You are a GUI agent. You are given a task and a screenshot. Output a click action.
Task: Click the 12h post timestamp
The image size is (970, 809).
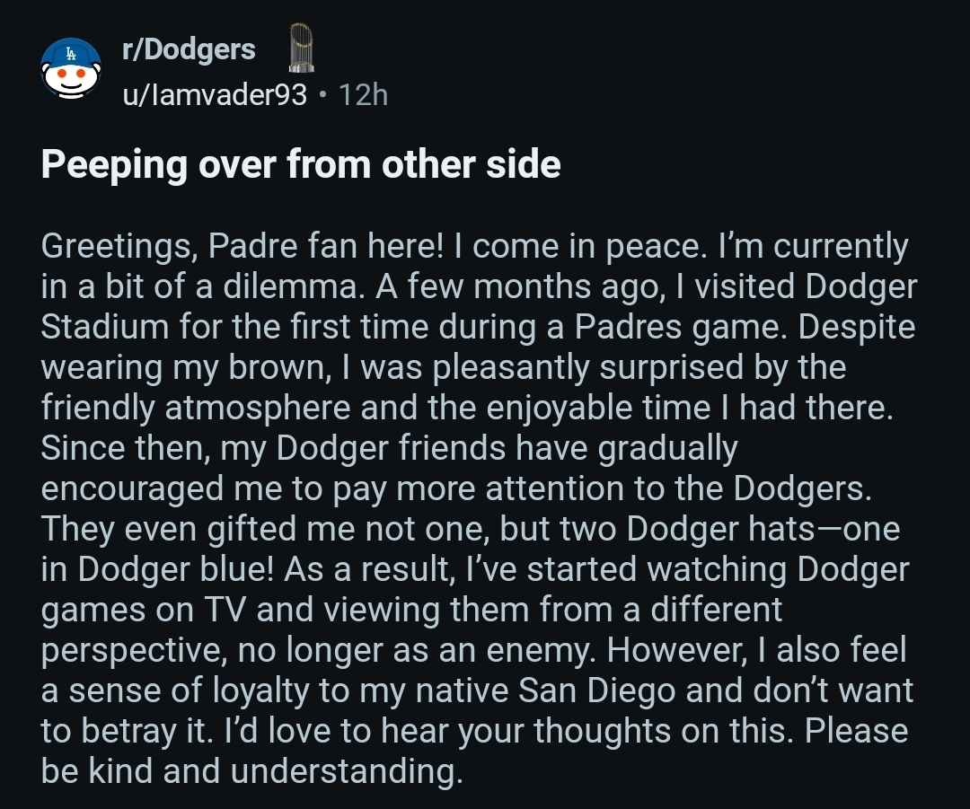point(363,95)
